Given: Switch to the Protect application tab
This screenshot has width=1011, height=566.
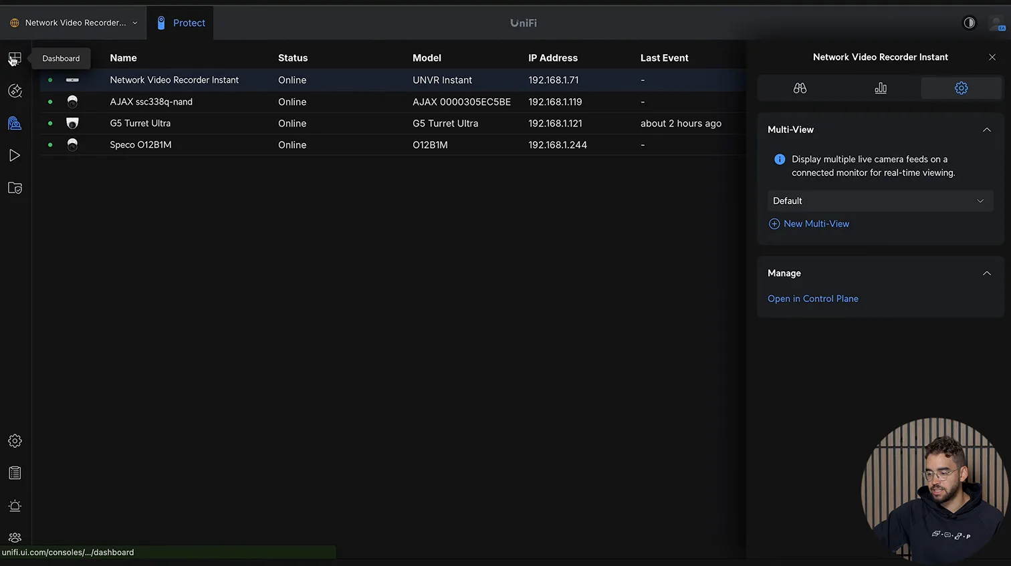Looking at the screenshot, I should [181, 23].
